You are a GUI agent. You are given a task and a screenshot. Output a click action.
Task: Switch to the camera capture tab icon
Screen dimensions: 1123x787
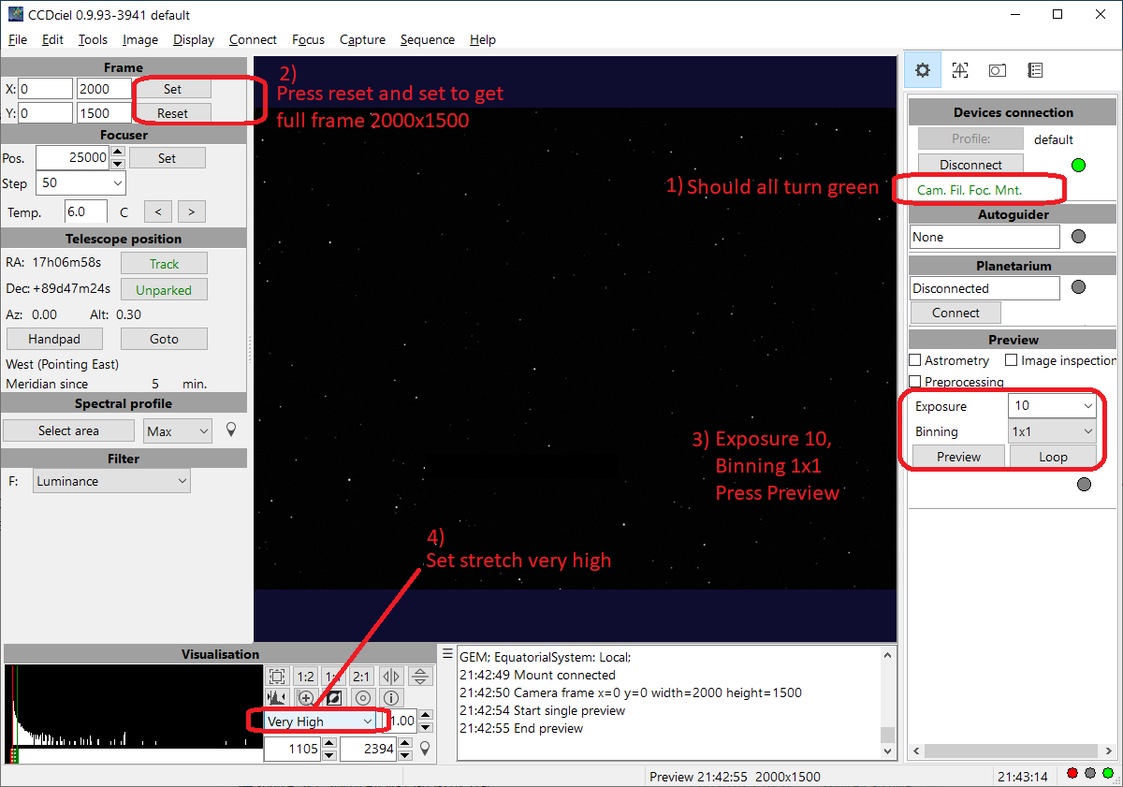pos(998,70)
